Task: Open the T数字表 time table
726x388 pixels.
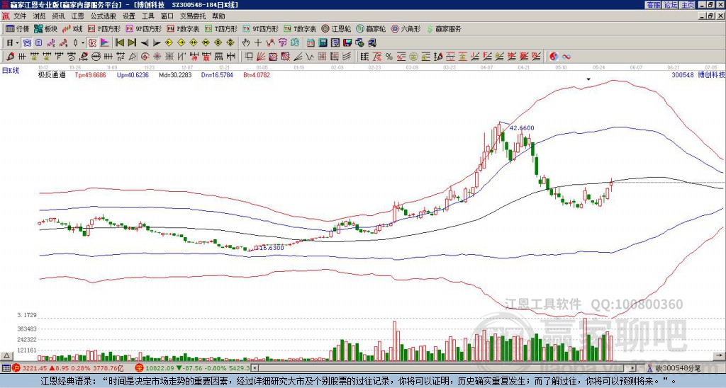Action: (300, 28)
